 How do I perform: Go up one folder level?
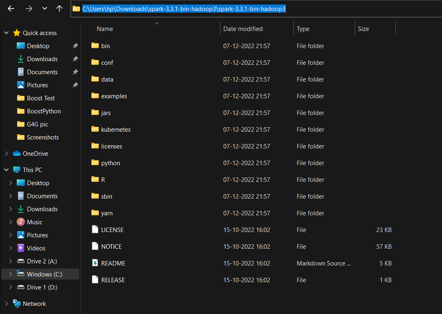[59, 9]
